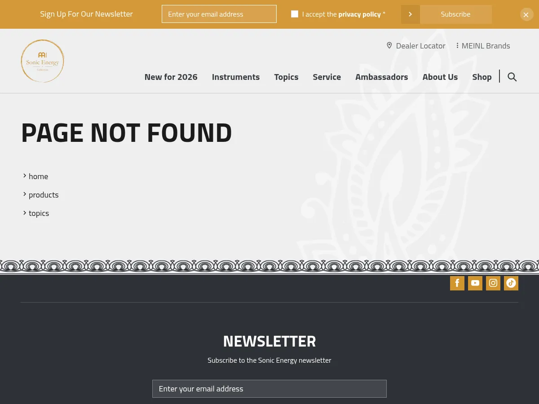
Task: Click the Sonic Energy logo
Action: tap(43, 61)
